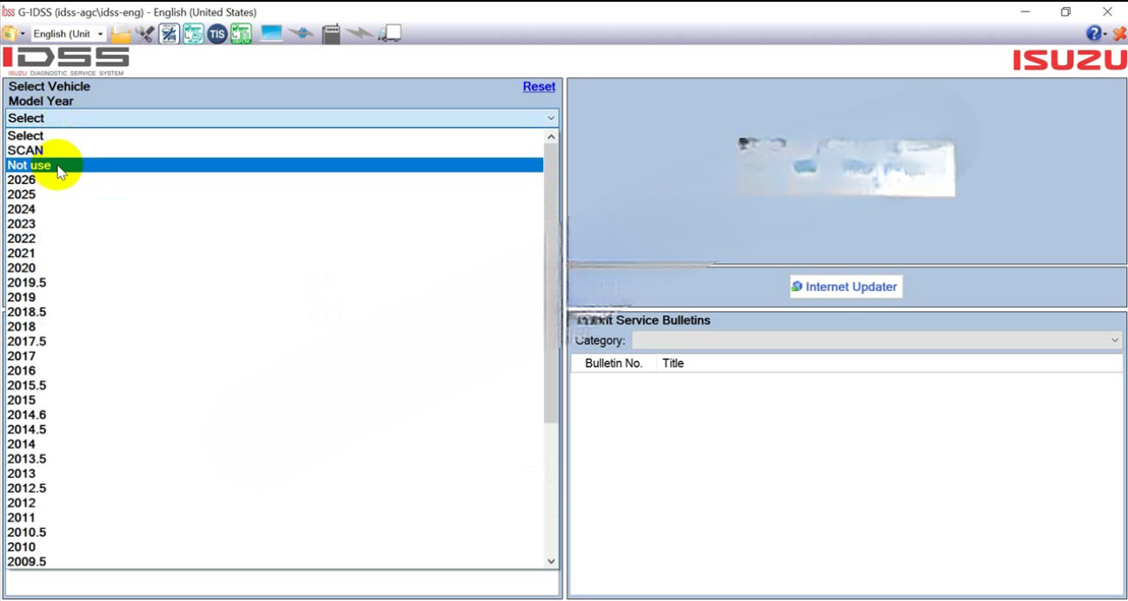Select model year 2012.5

click(x=275, y=488)
